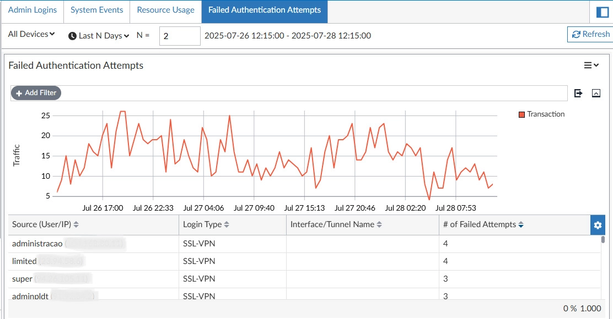Click the Add Filter button

(x=36, y=93)
